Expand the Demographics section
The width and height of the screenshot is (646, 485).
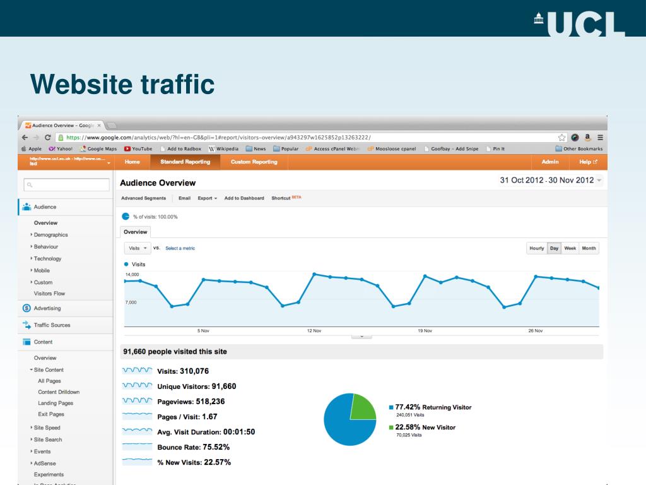coord(50,235)
